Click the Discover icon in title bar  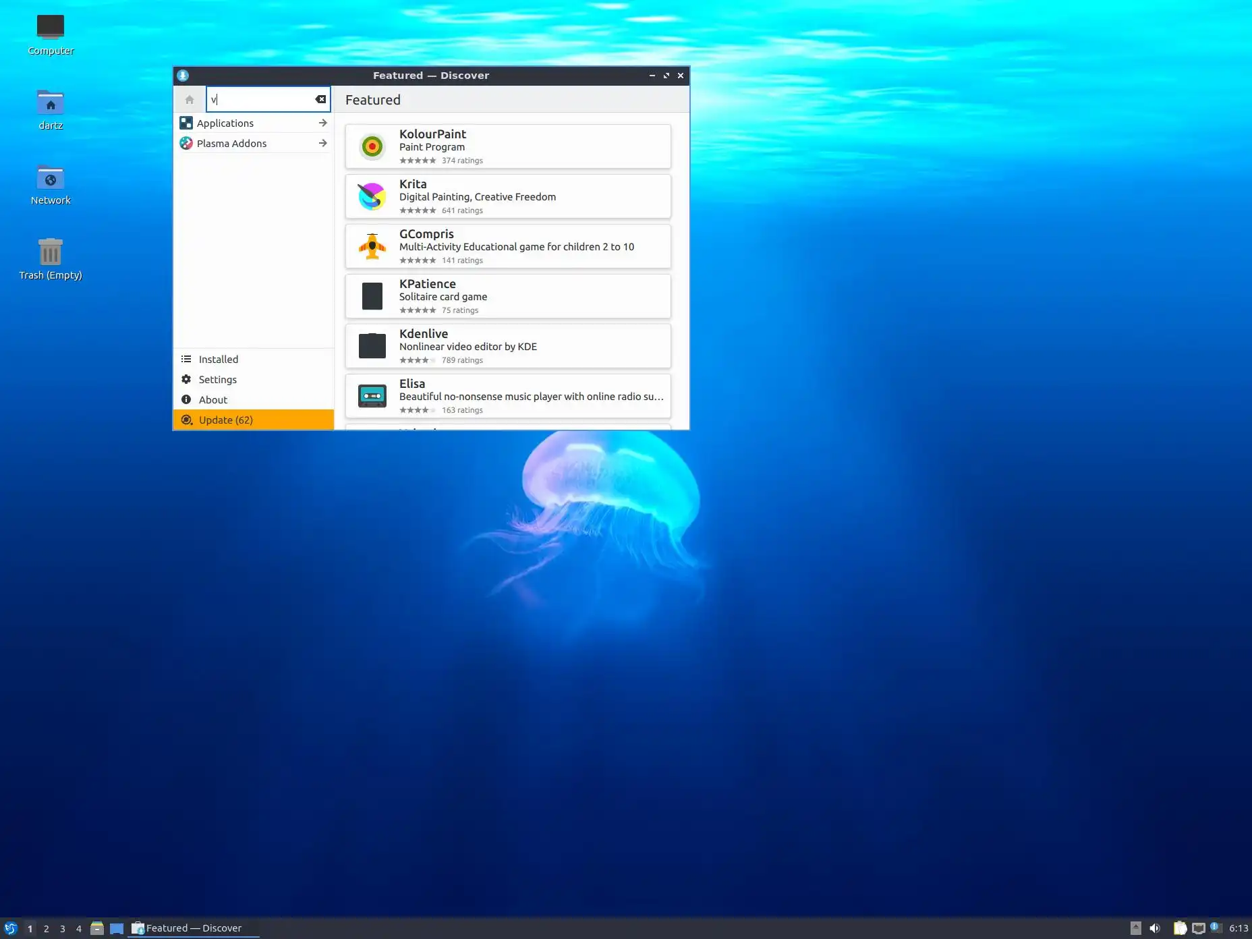183,76
